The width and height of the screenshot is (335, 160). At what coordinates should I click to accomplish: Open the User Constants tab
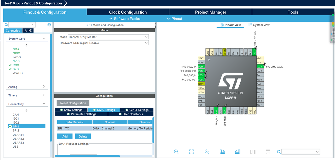coord(131,114)
